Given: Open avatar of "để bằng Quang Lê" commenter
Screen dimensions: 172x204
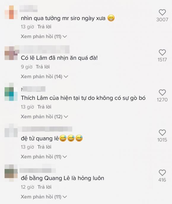Looking at the screenshot, I should point(11,173).
